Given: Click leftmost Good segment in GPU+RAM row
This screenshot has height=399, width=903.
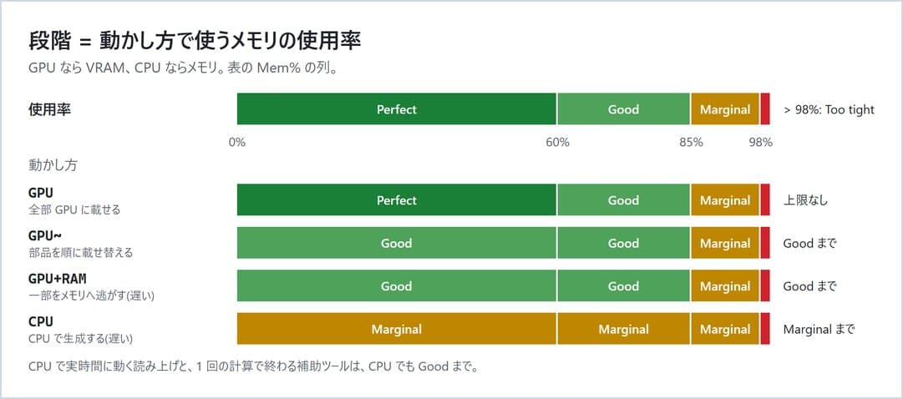Looking at the screenshot, I should (x=396, y=285).
